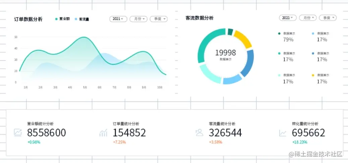Viewport: 348px width, 163px height.
Task: Click the 695662 conversion figure
Action: coord(308,133)
